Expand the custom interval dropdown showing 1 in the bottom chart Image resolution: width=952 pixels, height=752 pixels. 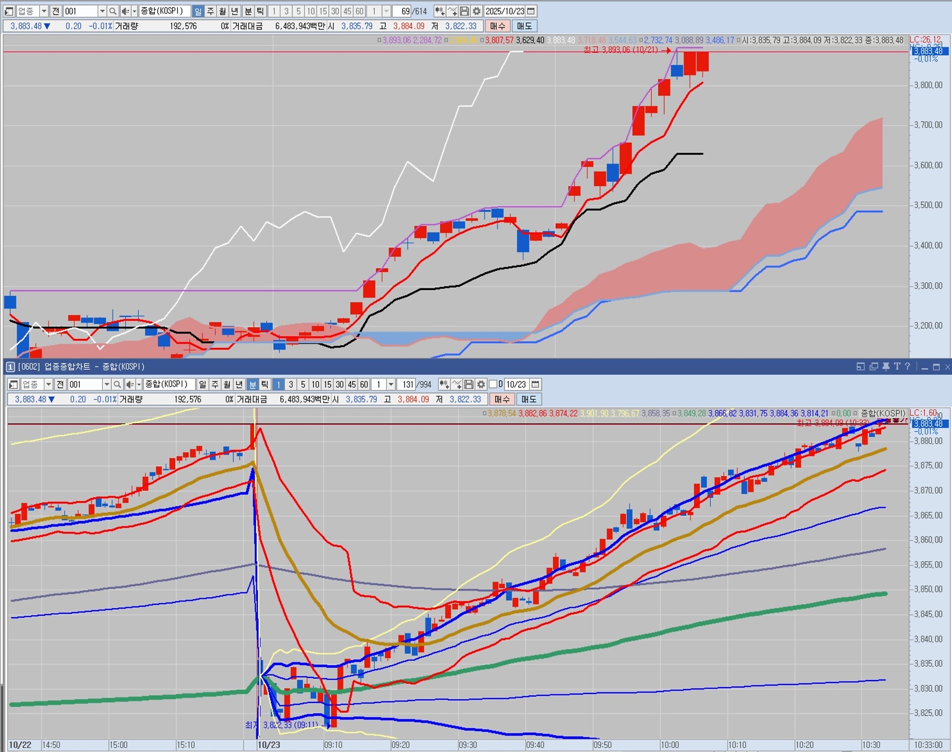tap(391, 384)
